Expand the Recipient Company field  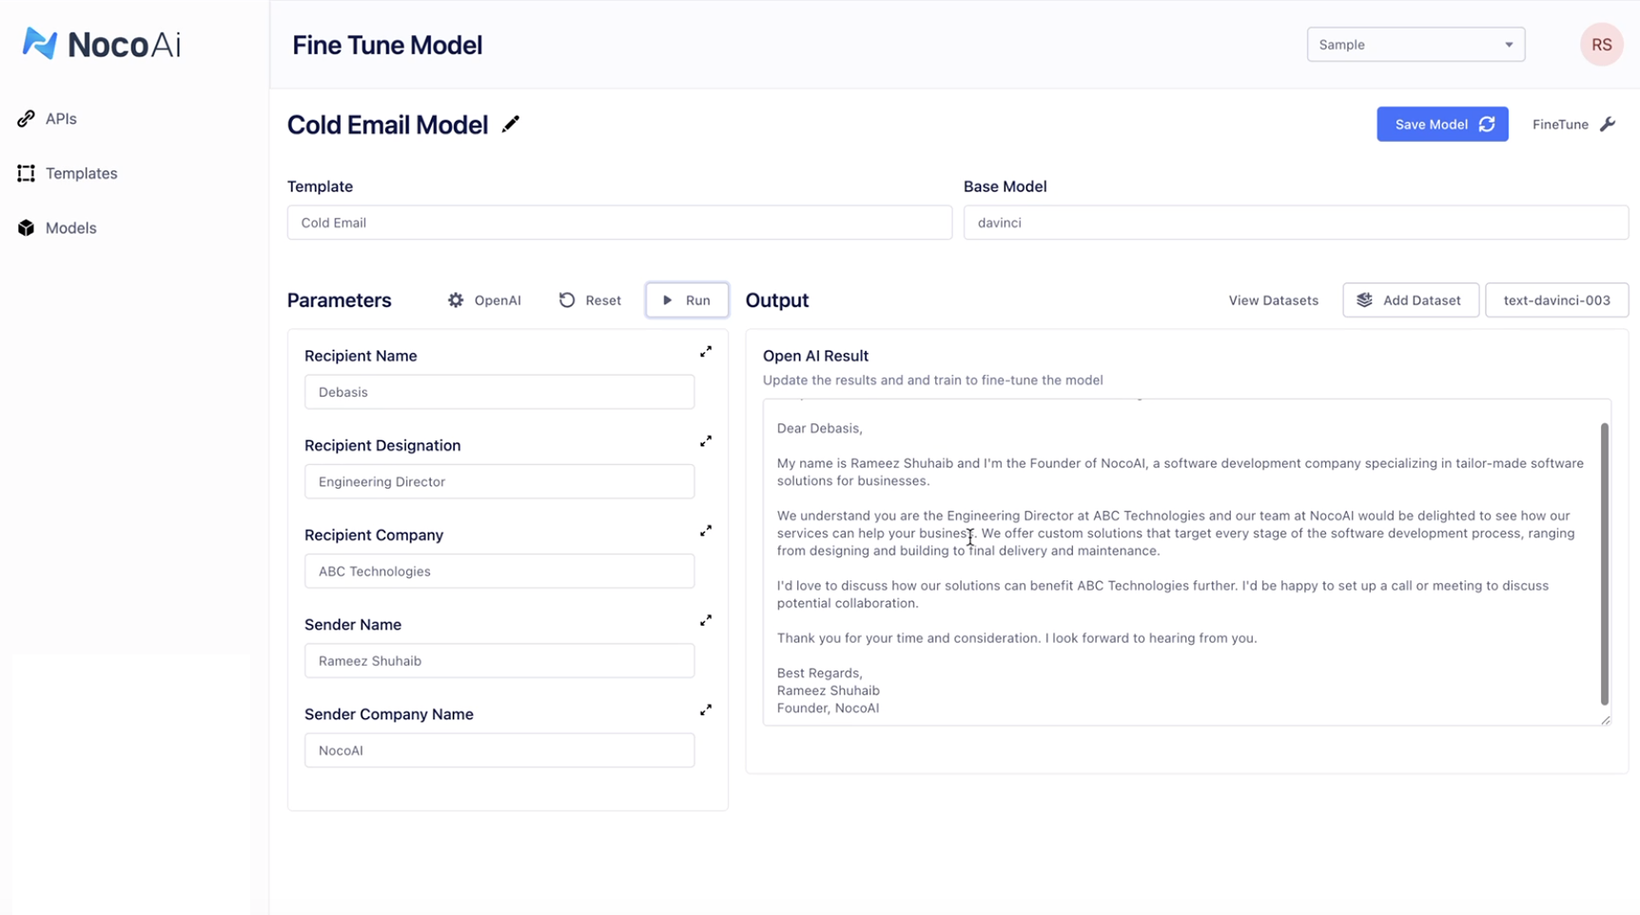pos(706,531)
